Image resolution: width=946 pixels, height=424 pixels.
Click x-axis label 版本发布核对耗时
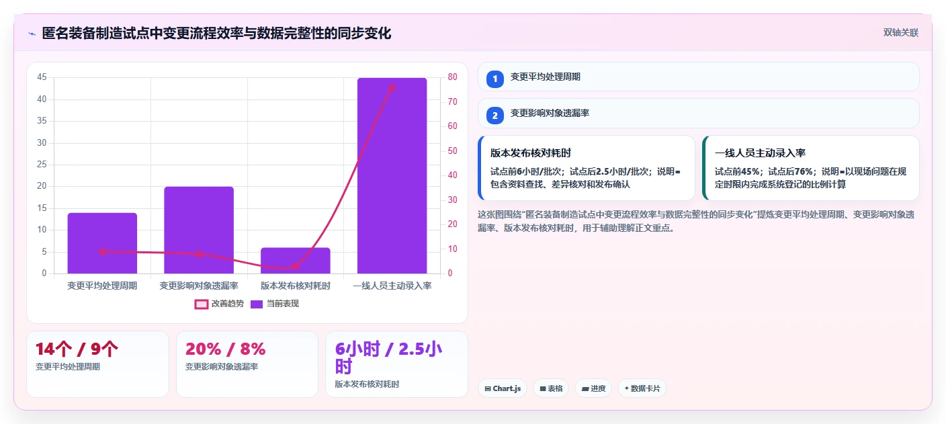(x=296, y=286)
